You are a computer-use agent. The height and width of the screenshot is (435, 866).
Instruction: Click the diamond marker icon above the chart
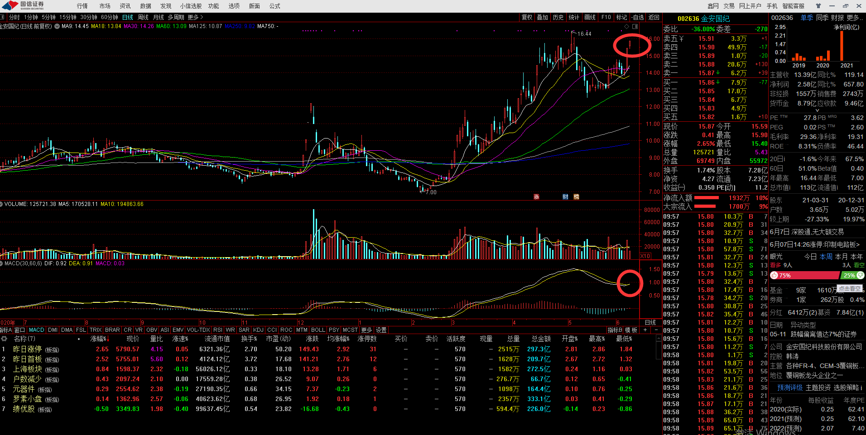tap(626, 26)
